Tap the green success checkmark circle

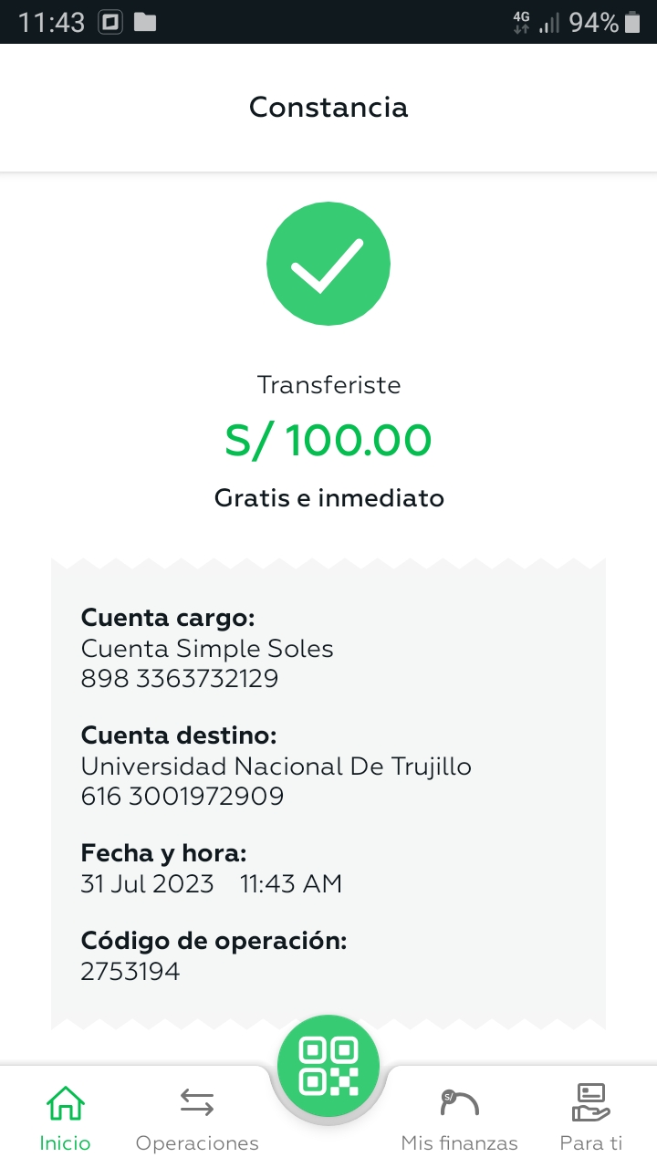[x=328, y=264]
